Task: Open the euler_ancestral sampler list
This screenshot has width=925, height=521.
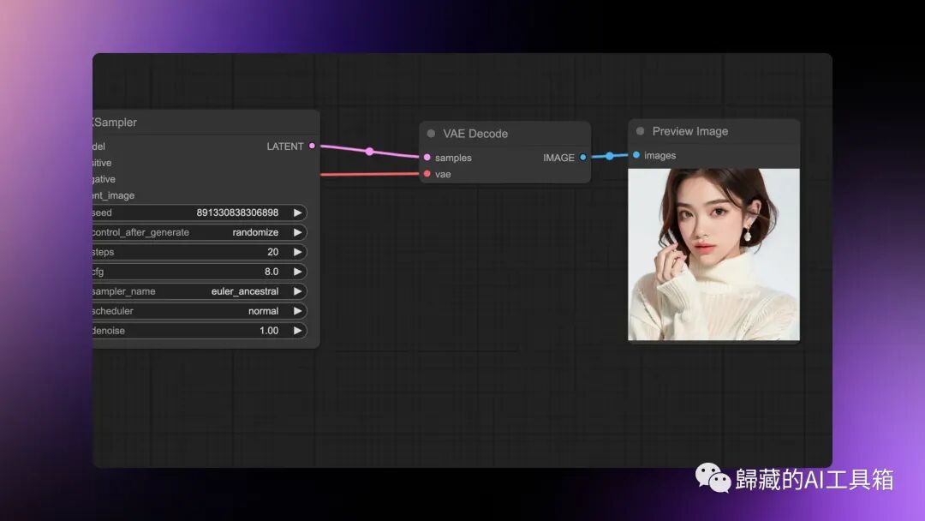Action: click(x=245, y=291)
